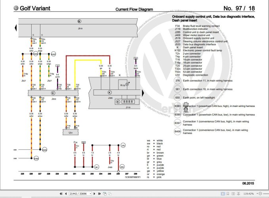Click the date 06.2015
269x198 pixels.
(x=248, y=183)
